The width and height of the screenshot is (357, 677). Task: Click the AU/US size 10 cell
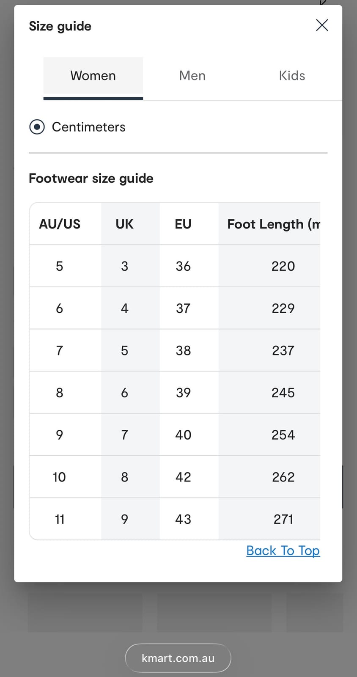59,477
